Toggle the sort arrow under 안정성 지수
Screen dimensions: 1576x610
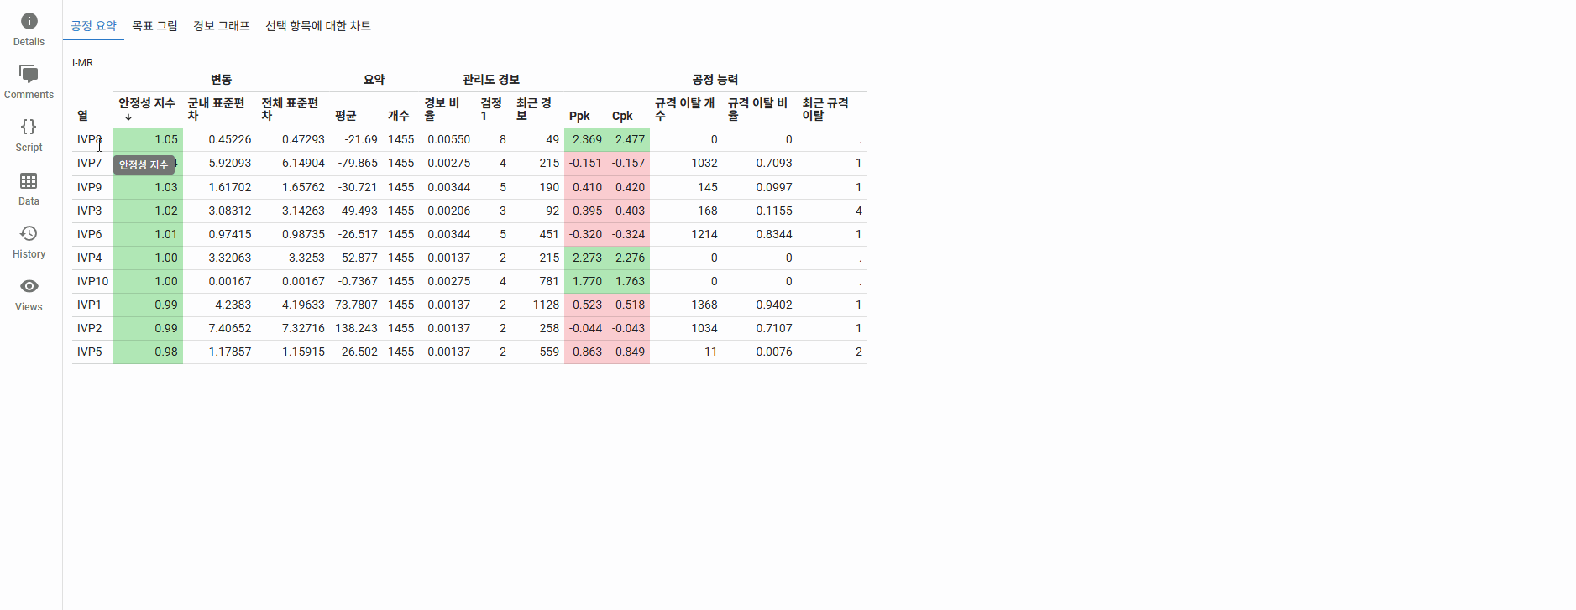point(128,117)
